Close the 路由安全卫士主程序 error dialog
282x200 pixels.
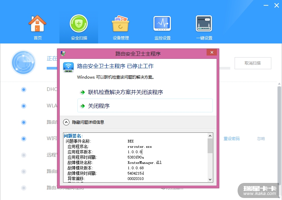212,52
